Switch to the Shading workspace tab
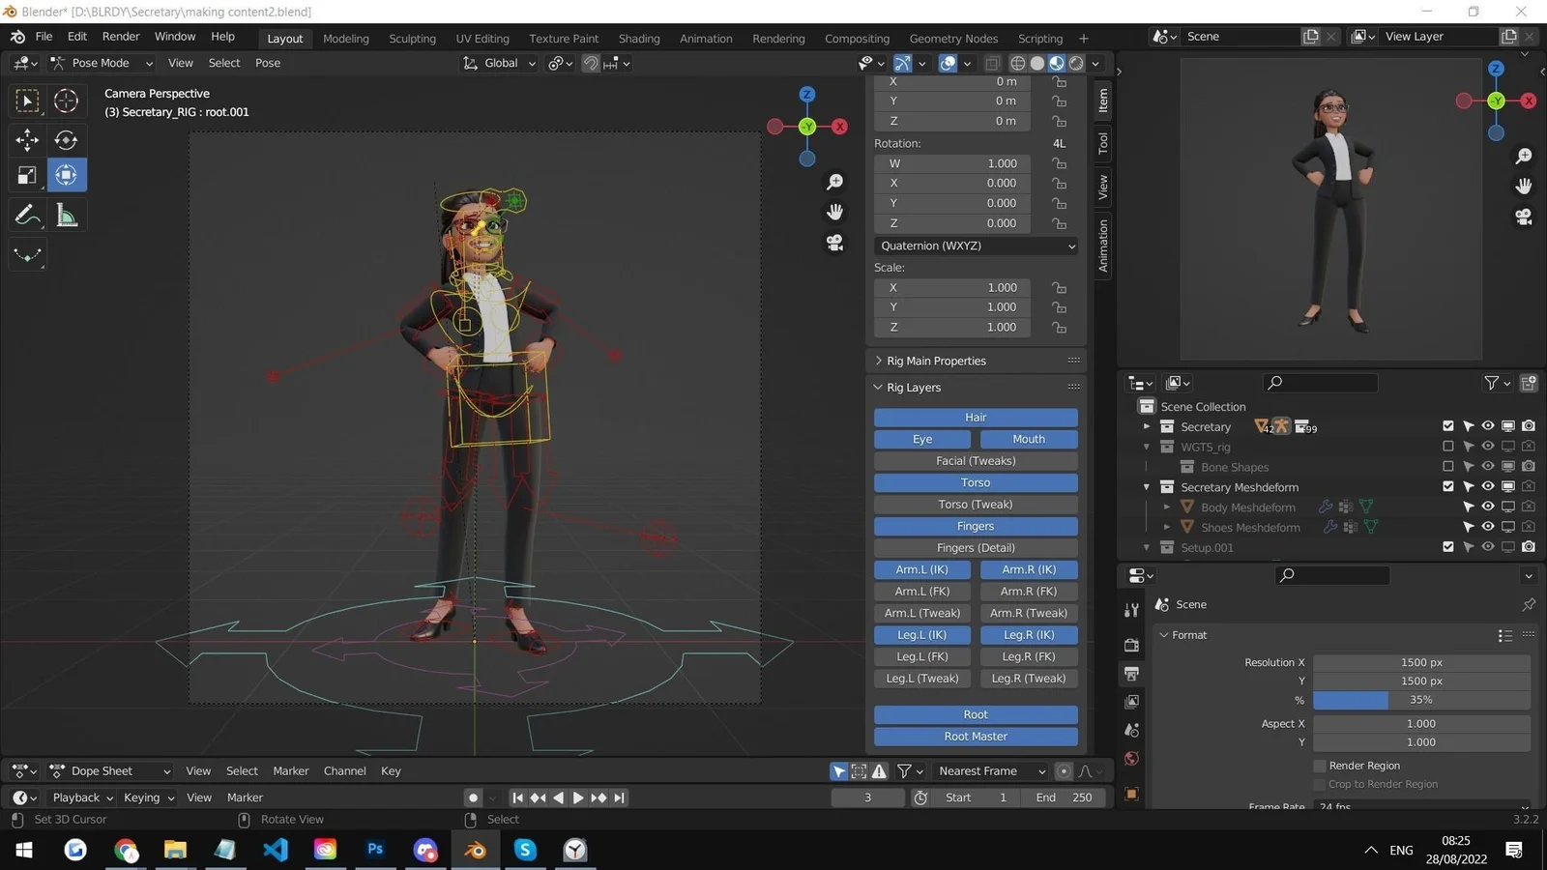The height and width of the screenshot is (870, 1547). click(639, 39)
